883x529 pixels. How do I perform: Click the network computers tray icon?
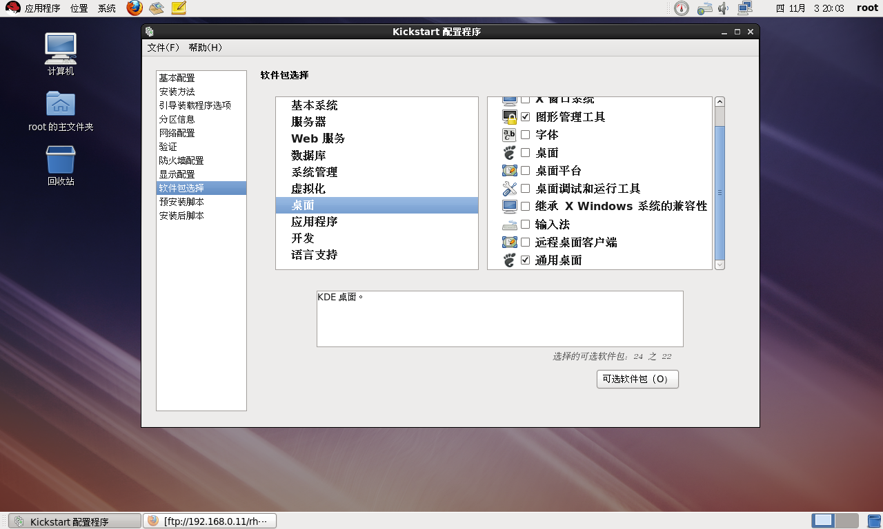[x=744, y=8]
